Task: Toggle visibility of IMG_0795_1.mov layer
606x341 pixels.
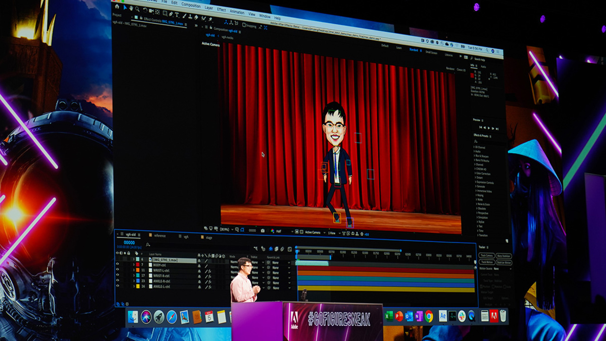Action: (x=117, y=259)
